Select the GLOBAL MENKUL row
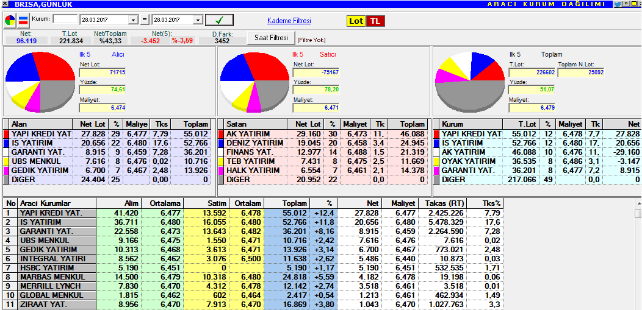The width and height of the screenshot is (642, 310). click(x=253, y=295)
